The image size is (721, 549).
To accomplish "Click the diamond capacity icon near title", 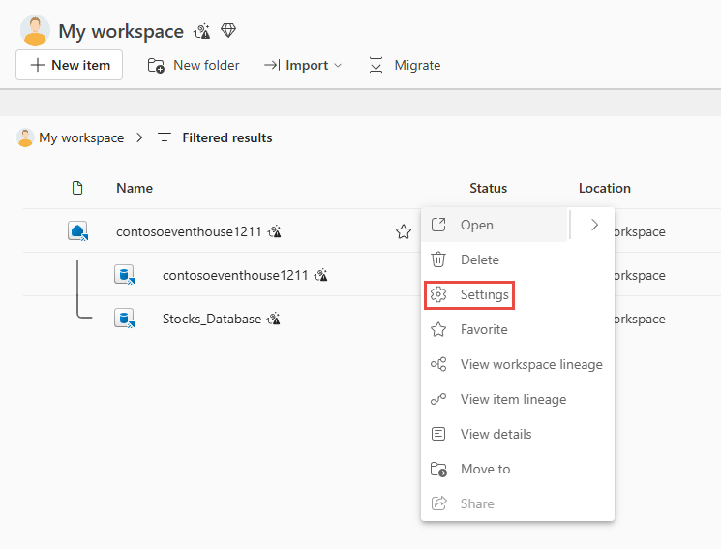I will tap(228, 31).
